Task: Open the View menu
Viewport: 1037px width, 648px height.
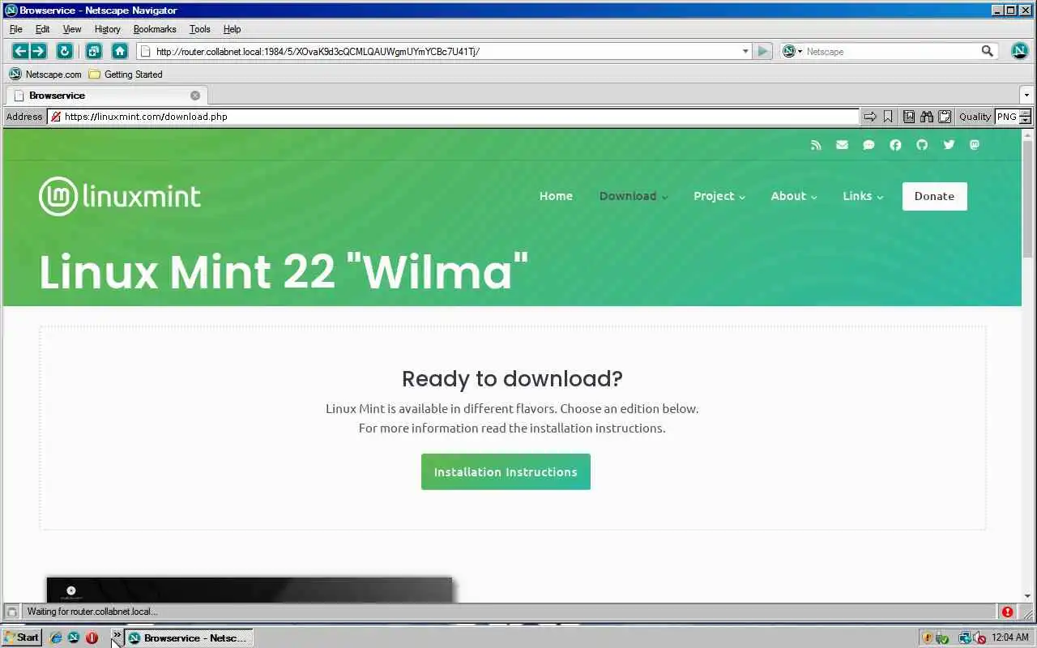Action: point(72,29)
